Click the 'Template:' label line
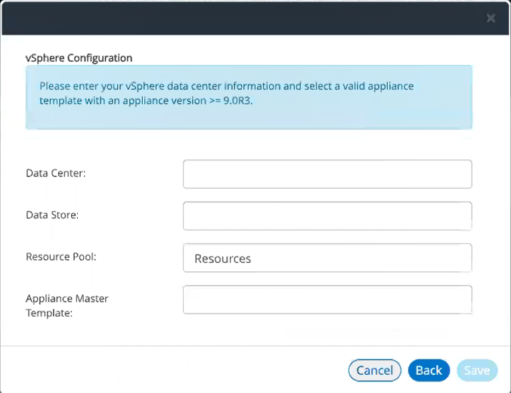 (x=49, y=313)
